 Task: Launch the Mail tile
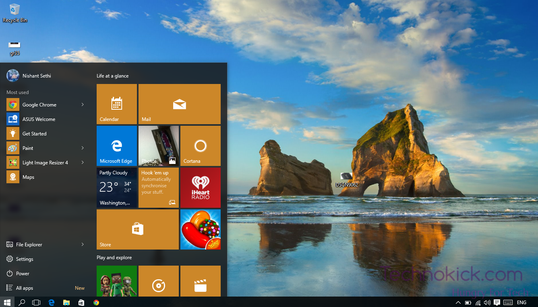[179, 104]
